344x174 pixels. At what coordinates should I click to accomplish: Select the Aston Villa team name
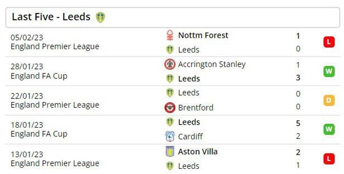pyautogui.click(x=198, y=152)
